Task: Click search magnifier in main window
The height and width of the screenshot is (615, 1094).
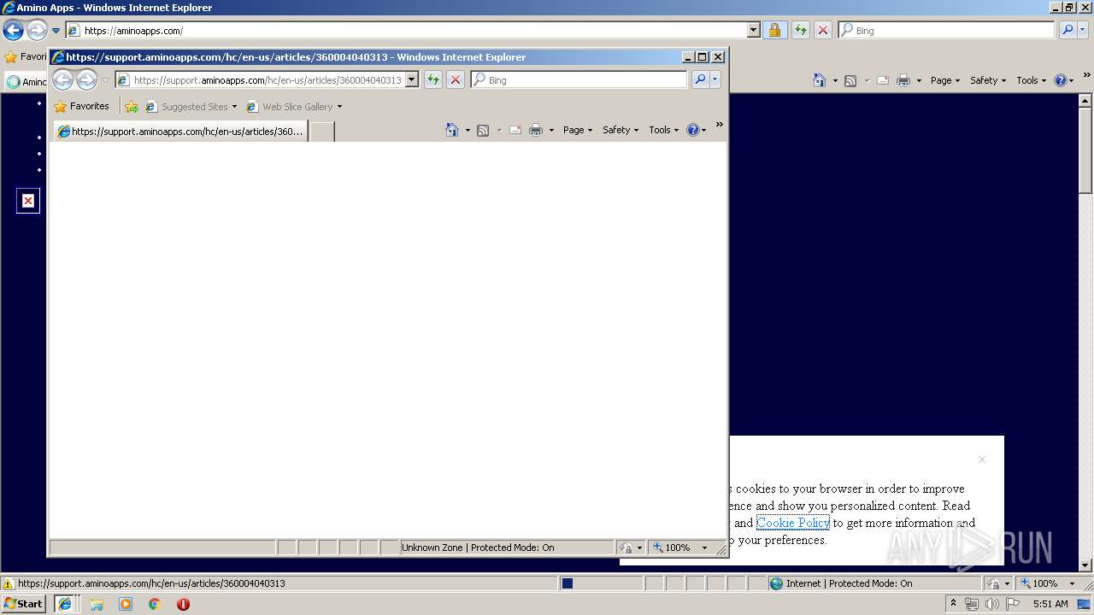Action: coord(1067,30)
